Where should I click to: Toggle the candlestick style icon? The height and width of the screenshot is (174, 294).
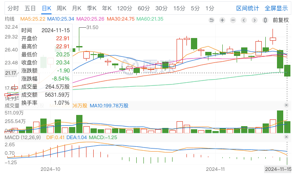coord(265,20)
